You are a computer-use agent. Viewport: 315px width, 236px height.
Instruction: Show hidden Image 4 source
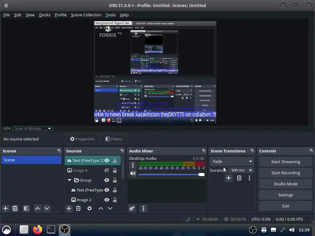[107, 170]
